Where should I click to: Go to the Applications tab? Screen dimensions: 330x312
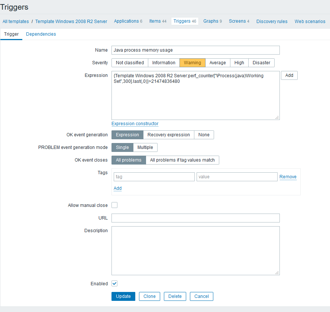point(128,21)
